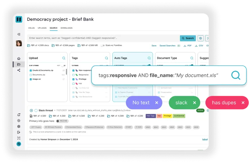
Task: Check the Hot tag checkbox
Action: click(x=73, y=84)
